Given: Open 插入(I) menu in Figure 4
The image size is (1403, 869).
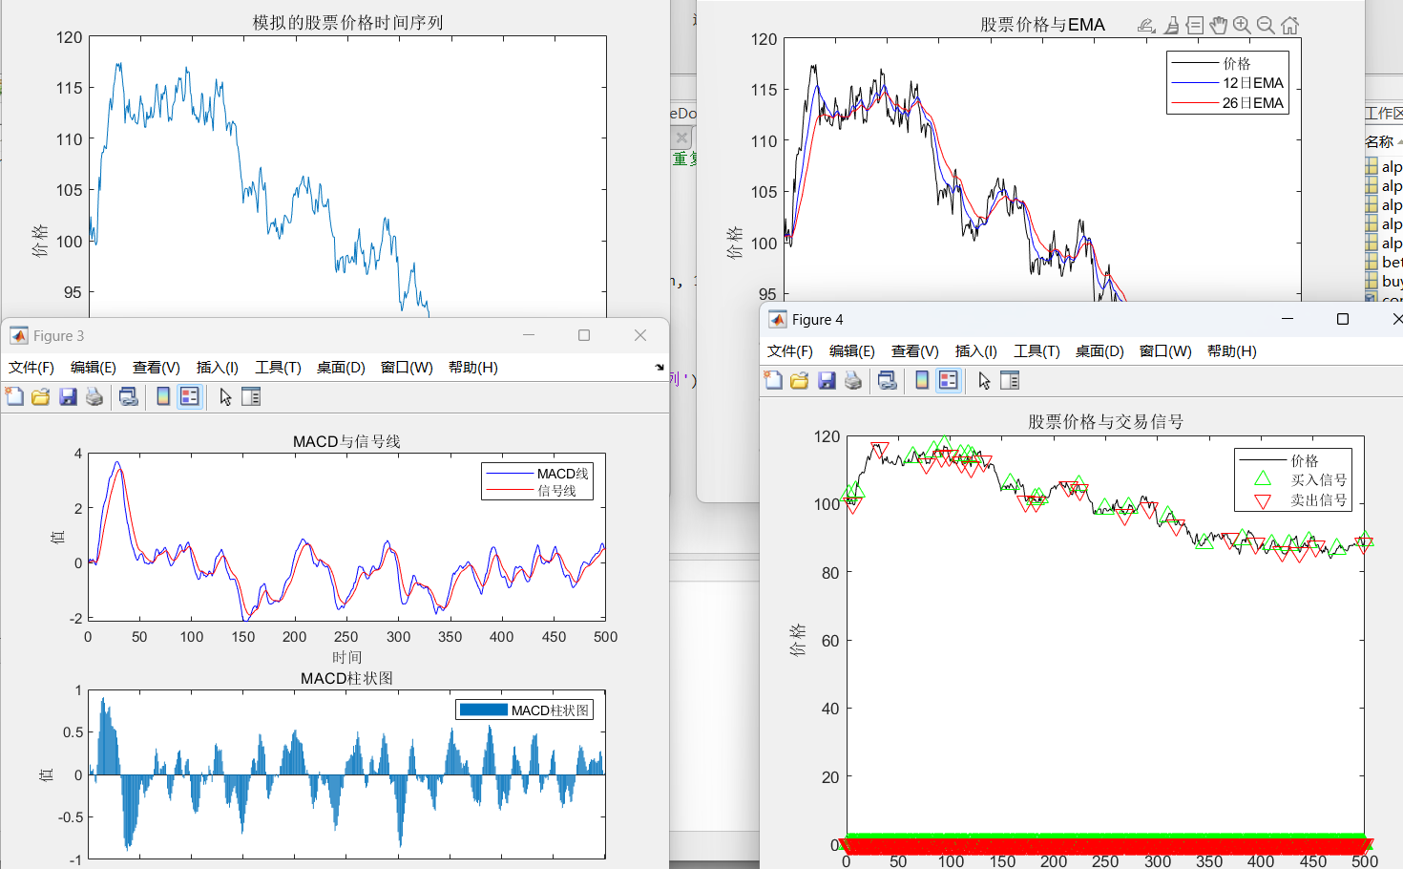Looking at the screenshot, I should 976,351.
